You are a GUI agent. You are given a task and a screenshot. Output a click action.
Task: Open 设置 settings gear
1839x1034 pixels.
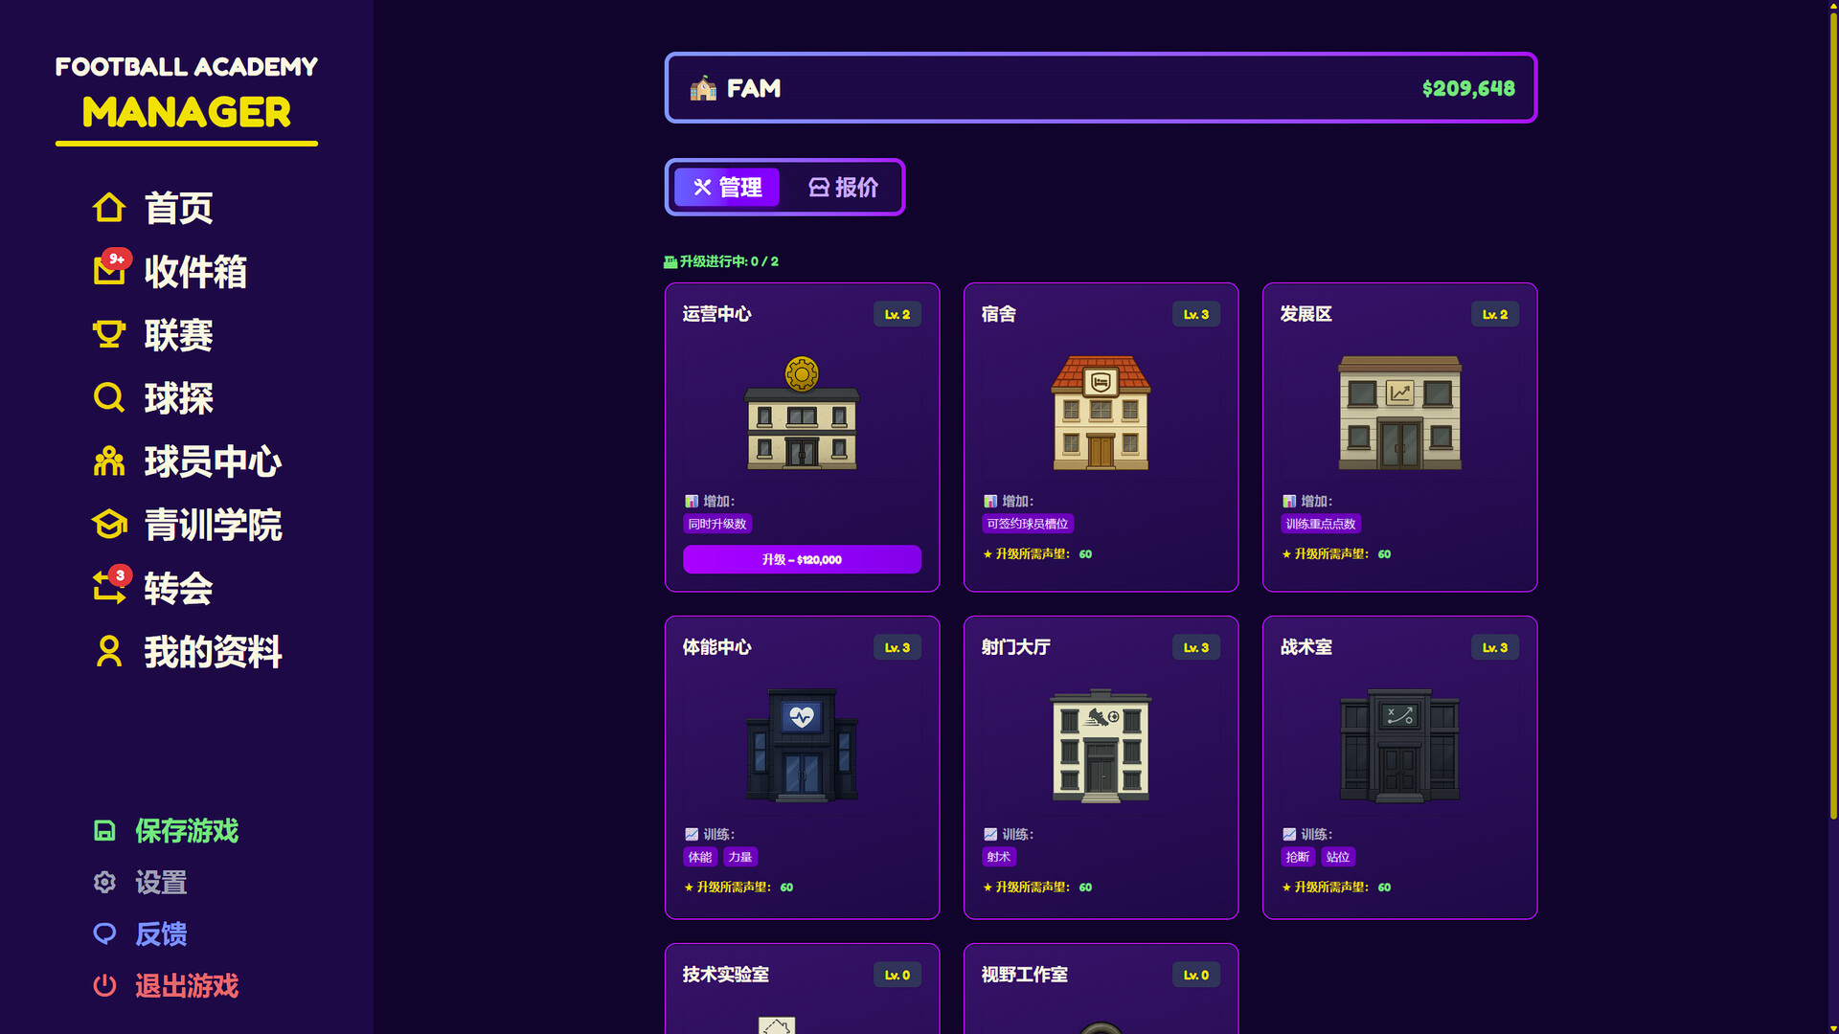click(x=104, y=883)
